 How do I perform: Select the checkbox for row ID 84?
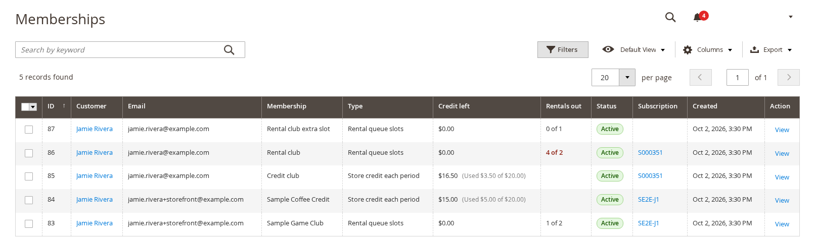(x=29, y=200)
